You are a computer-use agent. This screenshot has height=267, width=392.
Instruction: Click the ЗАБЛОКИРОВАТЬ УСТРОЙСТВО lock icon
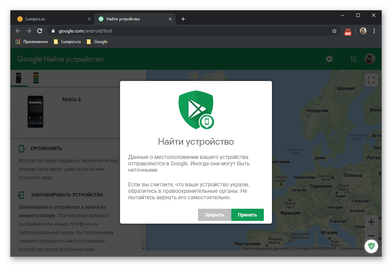pos(21,195)
